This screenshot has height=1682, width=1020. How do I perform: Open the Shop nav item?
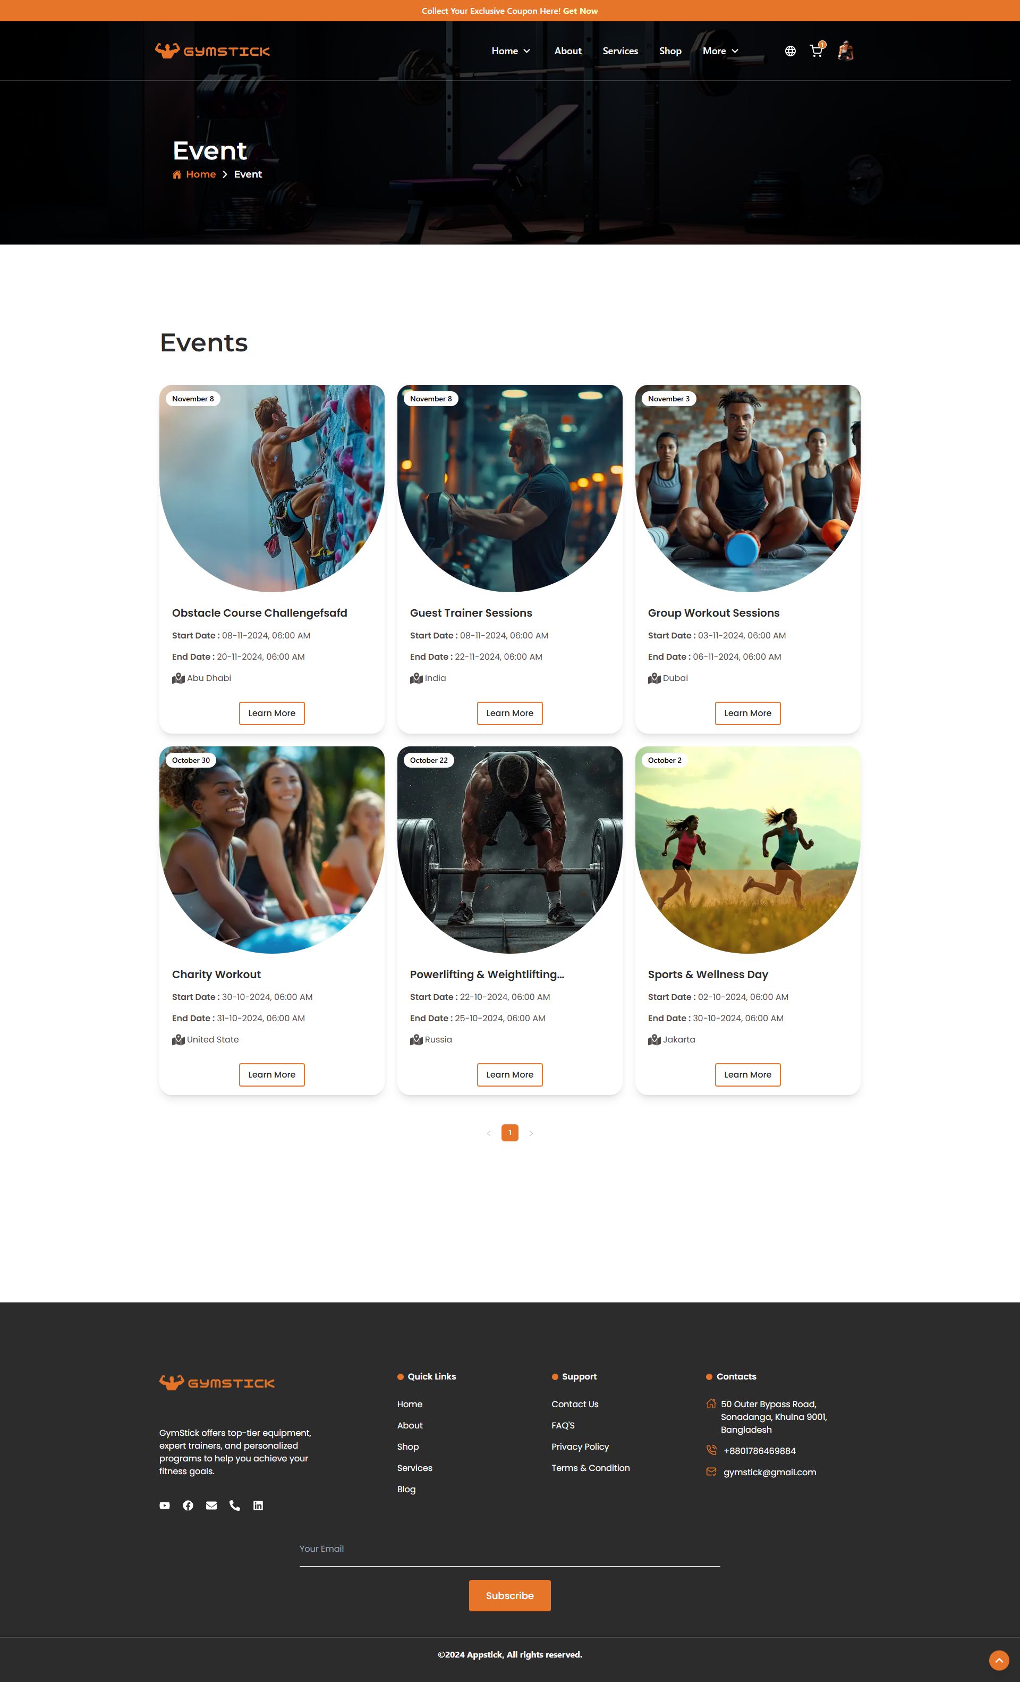(670, 51)
